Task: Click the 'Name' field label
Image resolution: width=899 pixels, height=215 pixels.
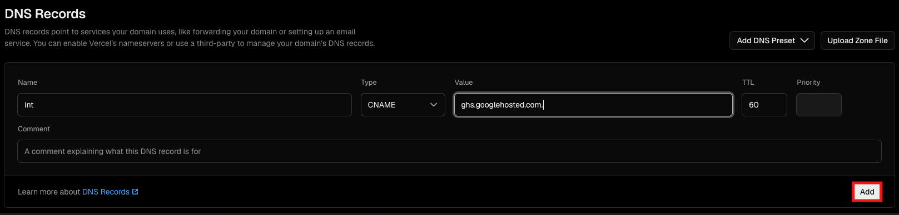Action: coord(27,82)
